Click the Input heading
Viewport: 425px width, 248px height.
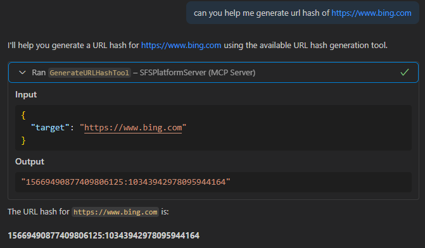(x=26, y=94)
